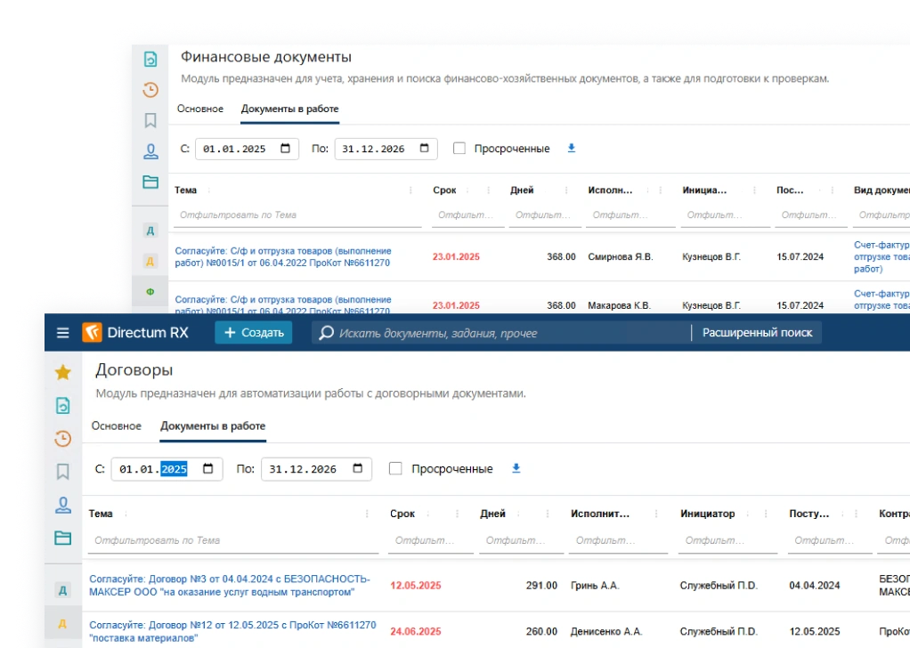Sort Договоры table by Инициатор header
This screenshot has width=910, height=648.
(x=708, y=514)
